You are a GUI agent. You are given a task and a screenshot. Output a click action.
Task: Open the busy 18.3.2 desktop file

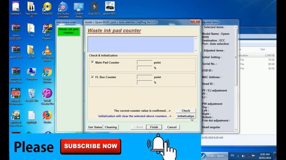(94, 8)
